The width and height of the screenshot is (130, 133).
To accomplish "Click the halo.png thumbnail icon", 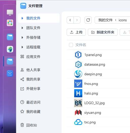I will tap(78, 93).
